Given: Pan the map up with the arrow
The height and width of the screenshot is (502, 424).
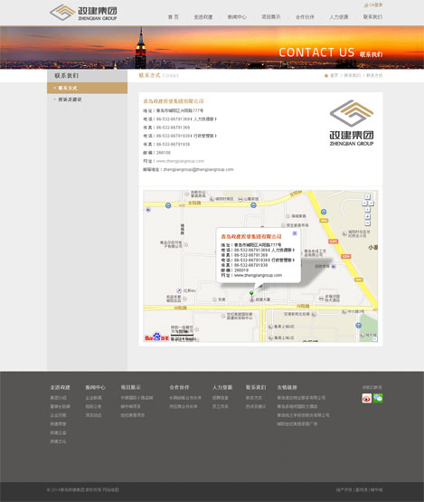Looking at the screenshot, I should (x=368, y=197).
